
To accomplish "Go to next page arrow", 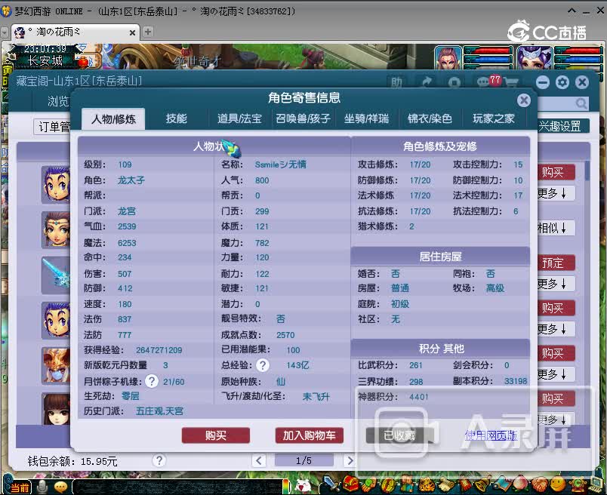I will pyautogui.click(x=350, y=460).
